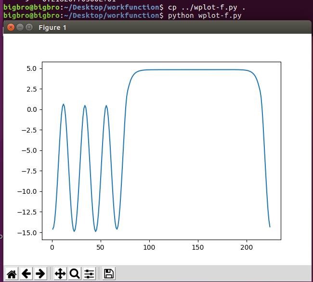313x282 pixels.
Task: Click the x-axis tick label 150
Action: [x=198, y=248]
